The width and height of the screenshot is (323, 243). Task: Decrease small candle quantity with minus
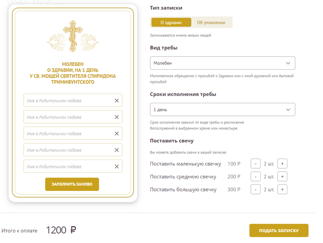[256, 164]
